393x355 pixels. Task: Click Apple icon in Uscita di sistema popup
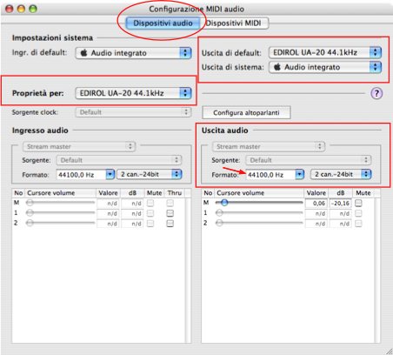pyautogui.click(x=277, y=67)
